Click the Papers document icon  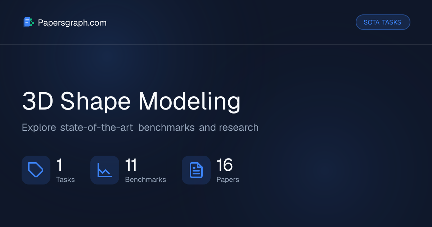coord(196,170)
